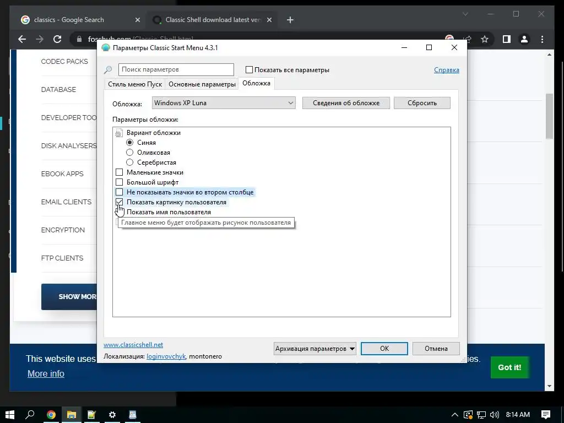564x423 pixels.
Task: Close the classics Google Search tab
Action: 137,20
